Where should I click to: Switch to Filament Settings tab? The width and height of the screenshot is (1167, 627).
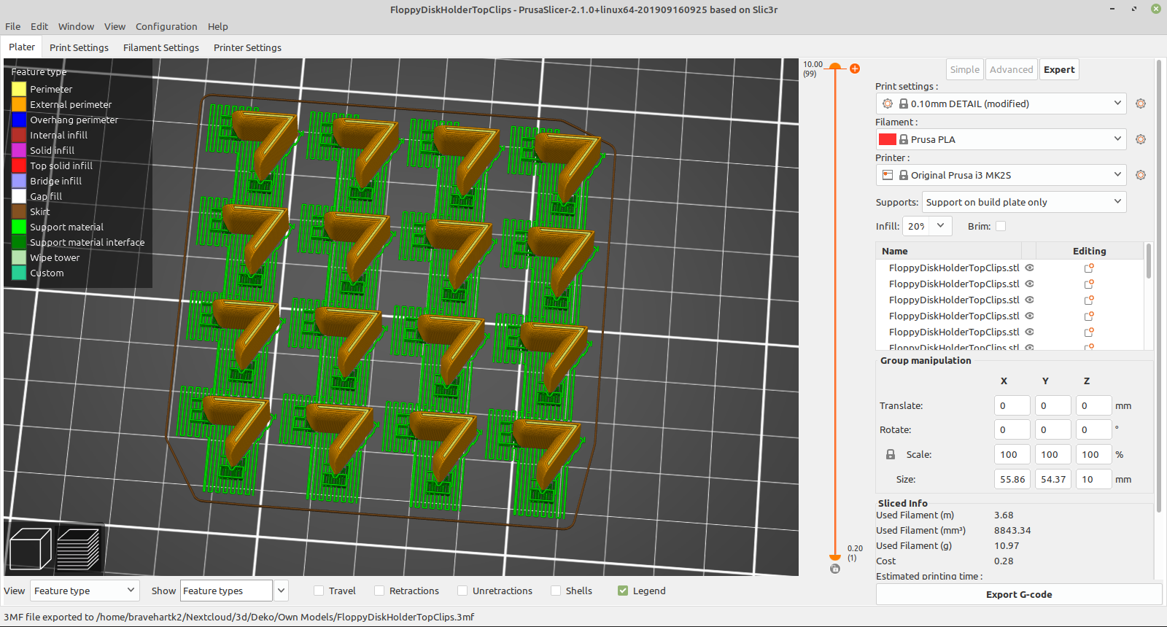coord(161,47)
